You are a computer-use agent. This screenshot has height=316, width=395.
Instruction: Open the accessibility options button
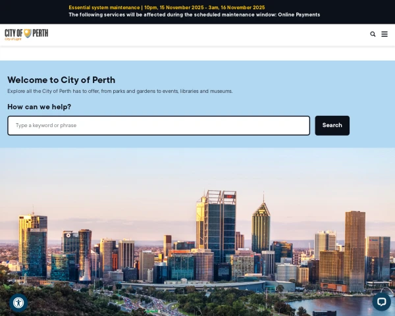point(18,303)
